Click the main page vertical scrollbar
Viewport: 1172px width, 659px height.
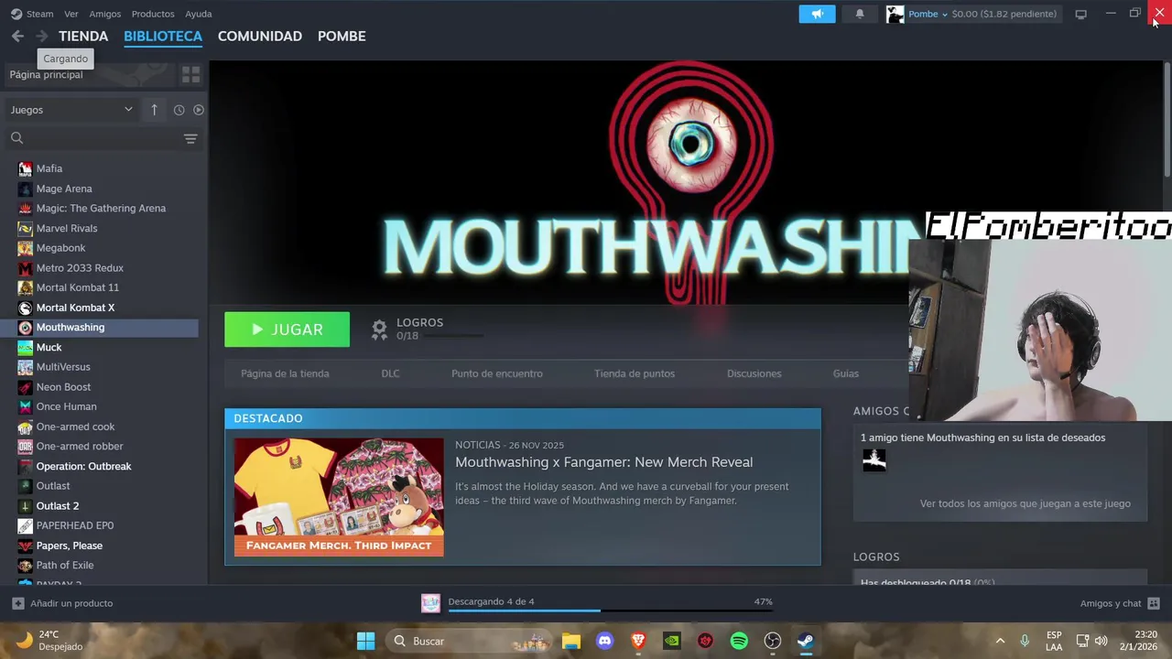1167,119
